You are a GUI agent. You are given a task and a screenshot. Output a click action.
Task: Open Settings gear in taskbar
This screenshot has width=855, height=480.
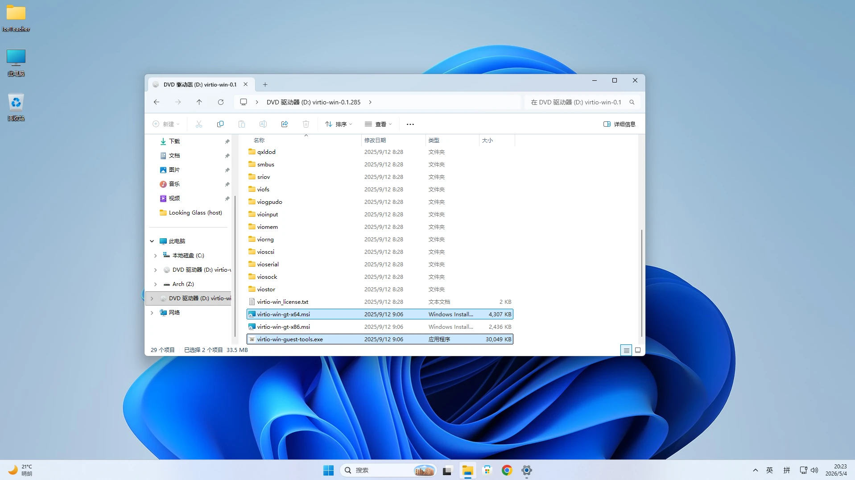527,470
